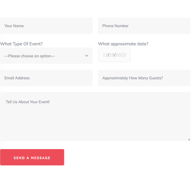
Task: Open the approximate date picker field
Action: pyautogui.click(x=114, y=55)
